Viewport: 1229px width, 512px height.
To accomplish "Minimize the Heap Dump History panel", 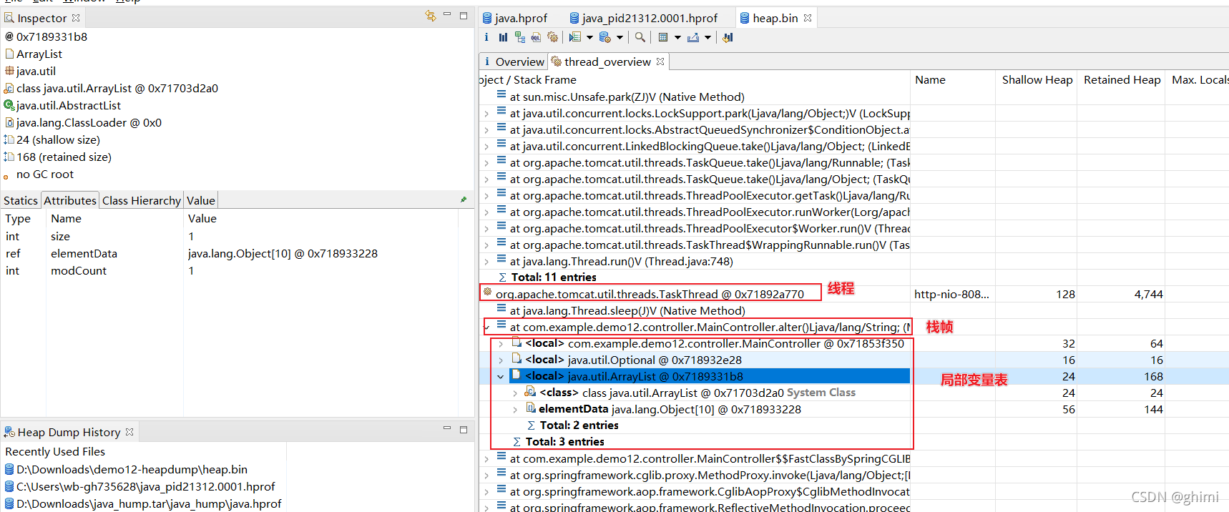I will [x=447, y=428].
